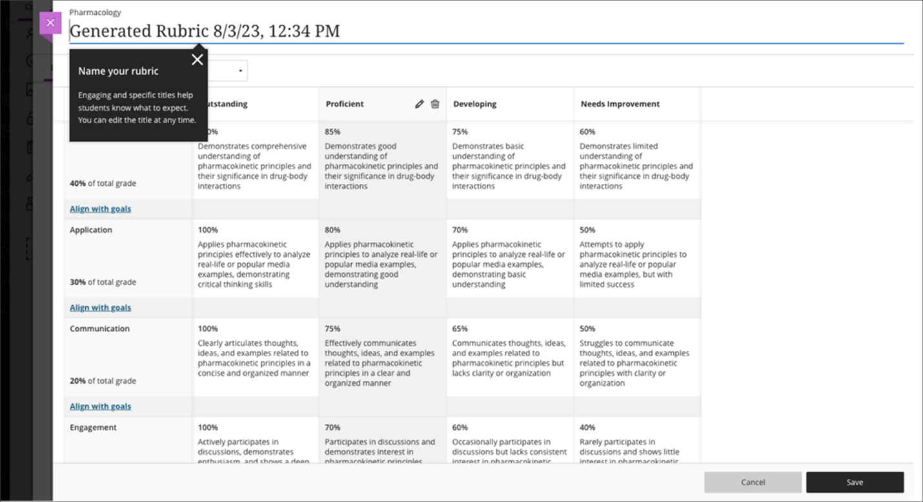Select the Needs Improvement column header
The image size is (923, 502).
pyautogui.click(x=620, y=104)
